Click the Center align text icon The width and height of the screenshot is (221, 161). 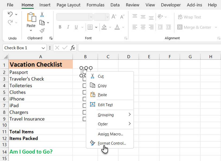pos(143,27)
